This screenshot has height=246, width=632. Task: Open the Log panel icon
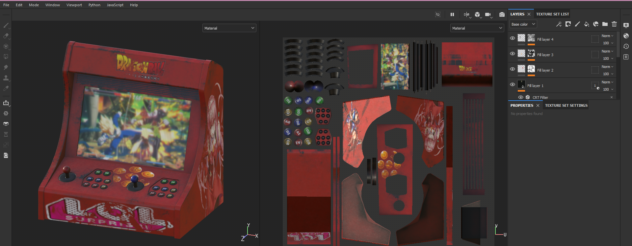coord(626,57)
